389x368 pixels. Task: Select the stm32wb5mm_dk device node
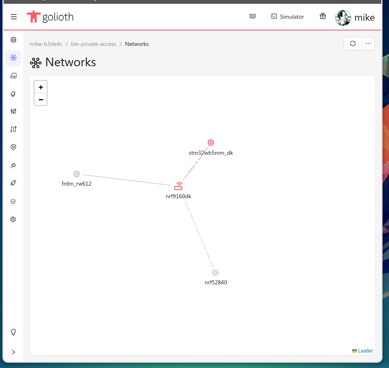tap(211, 143)
